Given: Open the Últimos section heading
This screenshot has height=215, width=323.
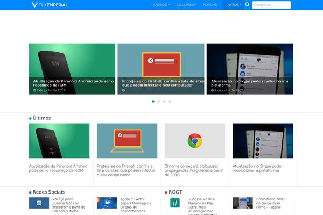Looking at the screenshot, I should (41, 118).
